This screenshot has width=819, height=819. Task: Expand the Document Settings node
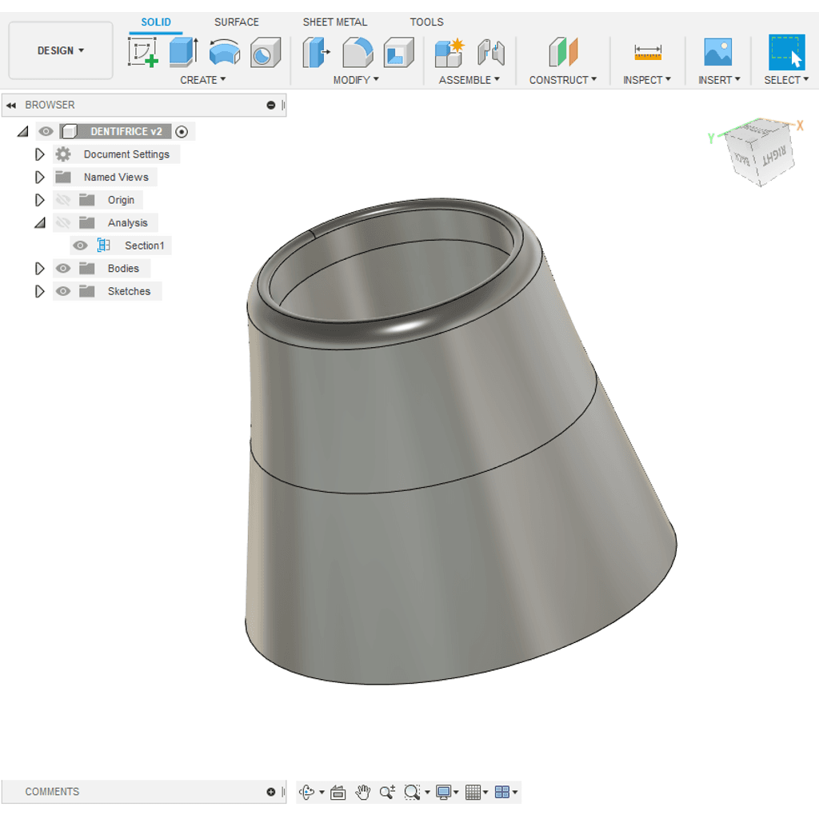(x=39, y=154)
